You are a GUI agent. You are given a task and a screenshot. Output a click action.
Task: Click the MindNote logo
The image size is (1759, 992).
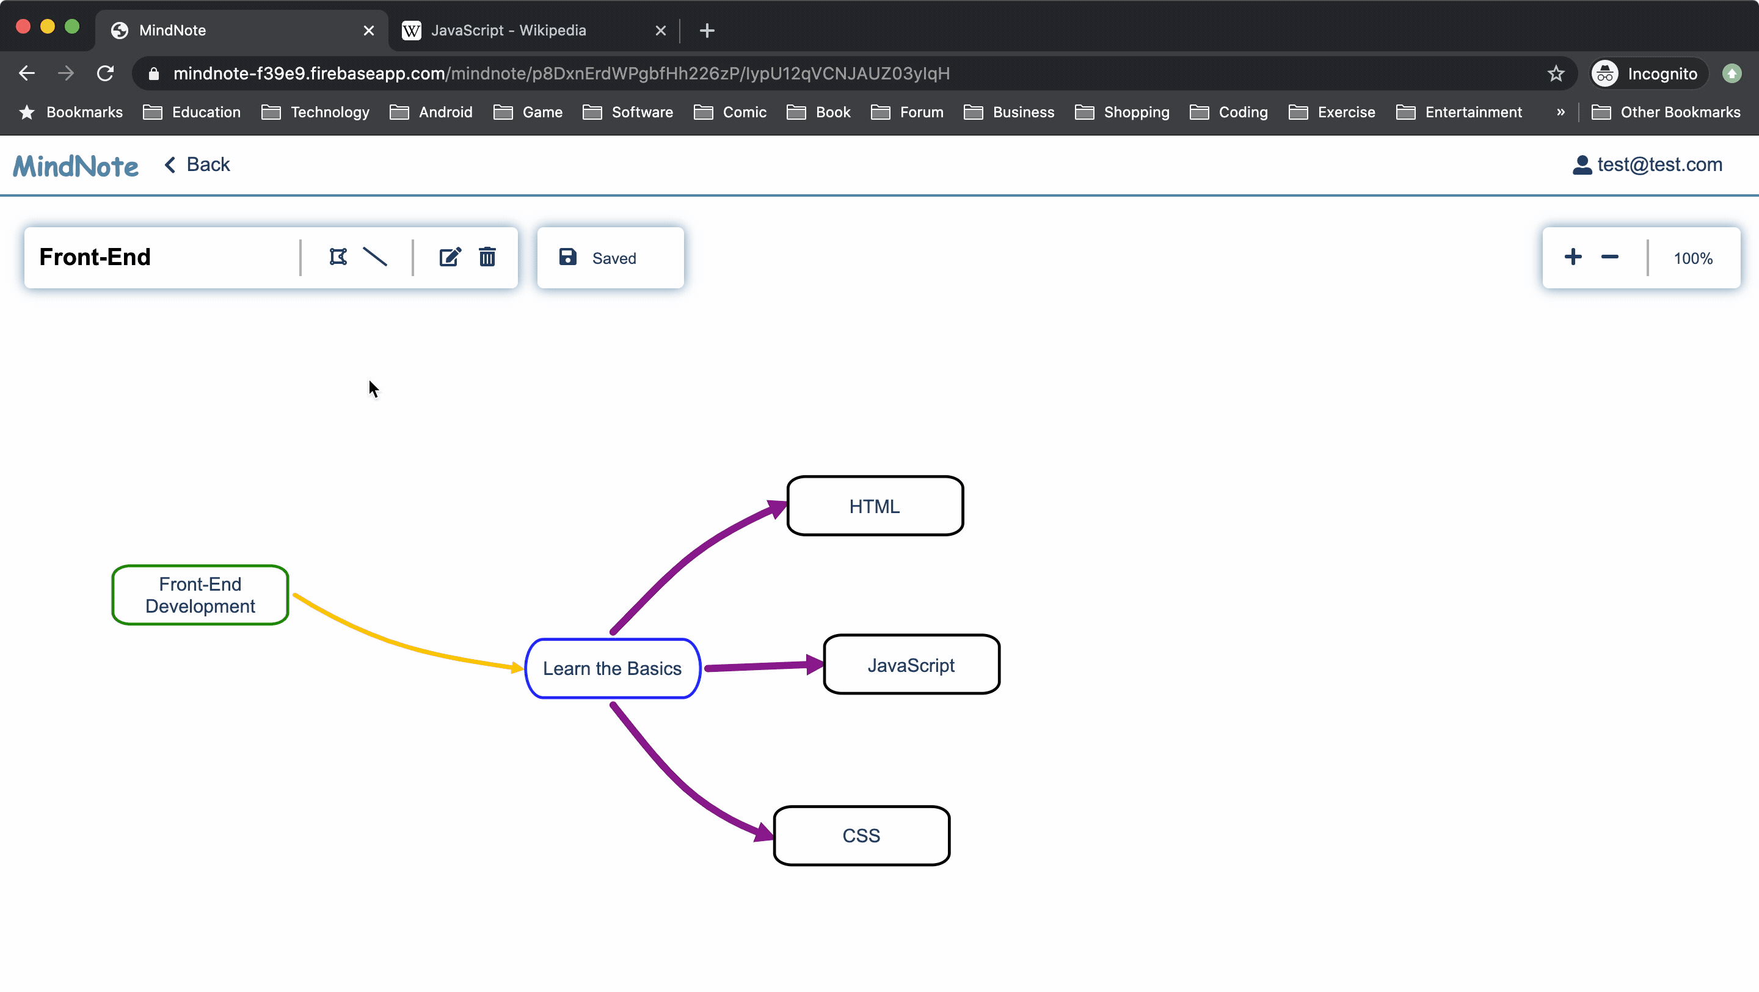coord(76,166)
